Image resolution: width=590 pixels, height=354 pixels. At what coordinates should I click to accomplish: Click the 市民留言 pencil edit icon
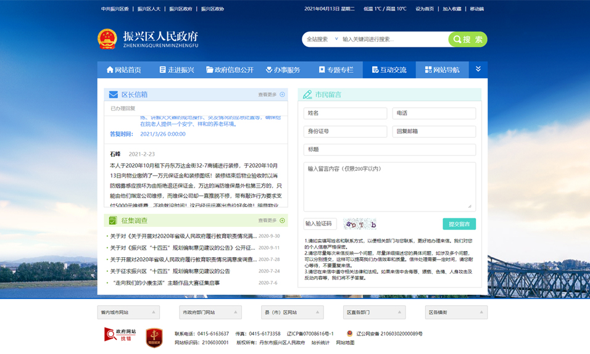(307, 94)
